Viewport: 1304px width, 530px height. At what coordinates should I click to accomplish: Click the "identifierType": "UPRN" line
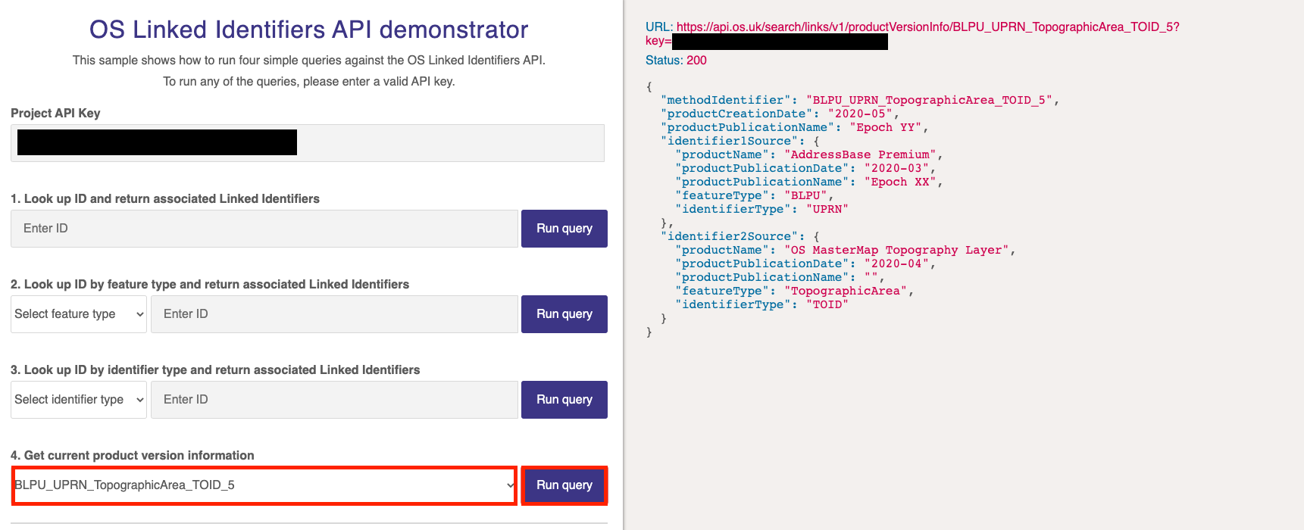[x=761, y=209]
